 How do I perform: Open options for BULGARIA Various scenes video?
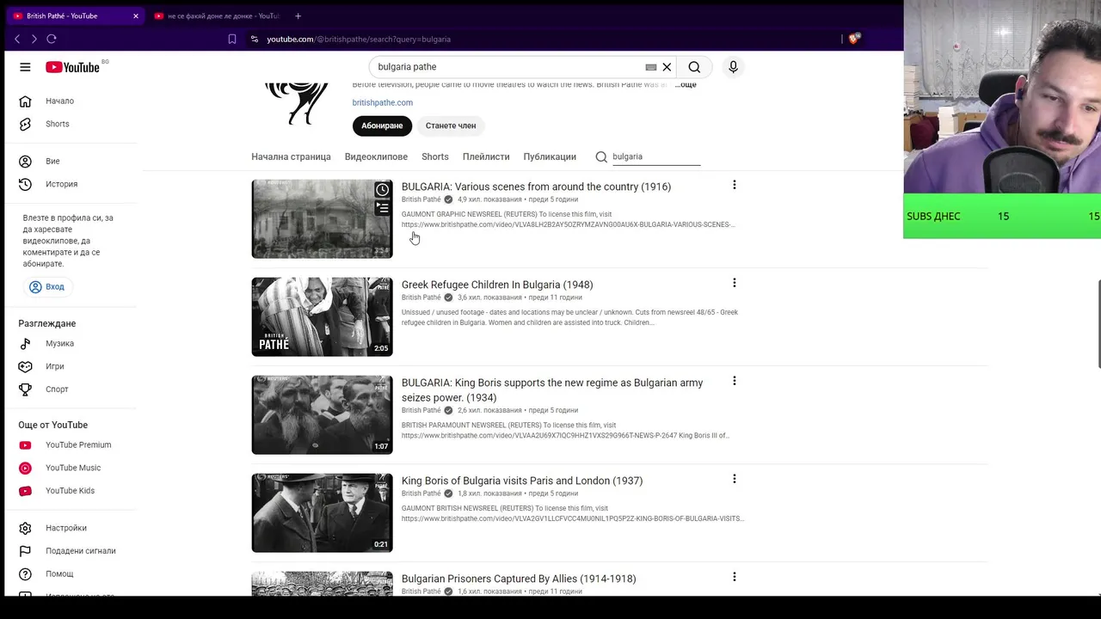734,185
